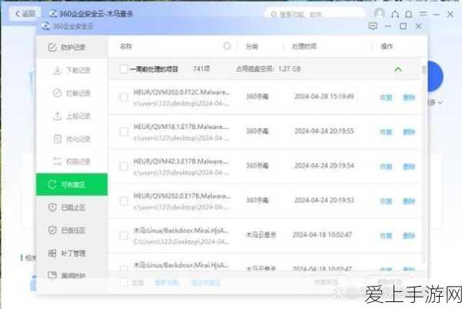Sort by the 名称 column header
The width and height of the screenshot is (462, 309).
(x=126, y=46)
